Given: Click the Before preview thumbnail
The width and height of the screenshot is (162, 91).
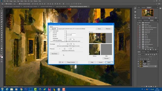Looking at the screenshot, I should pos(94,50).
